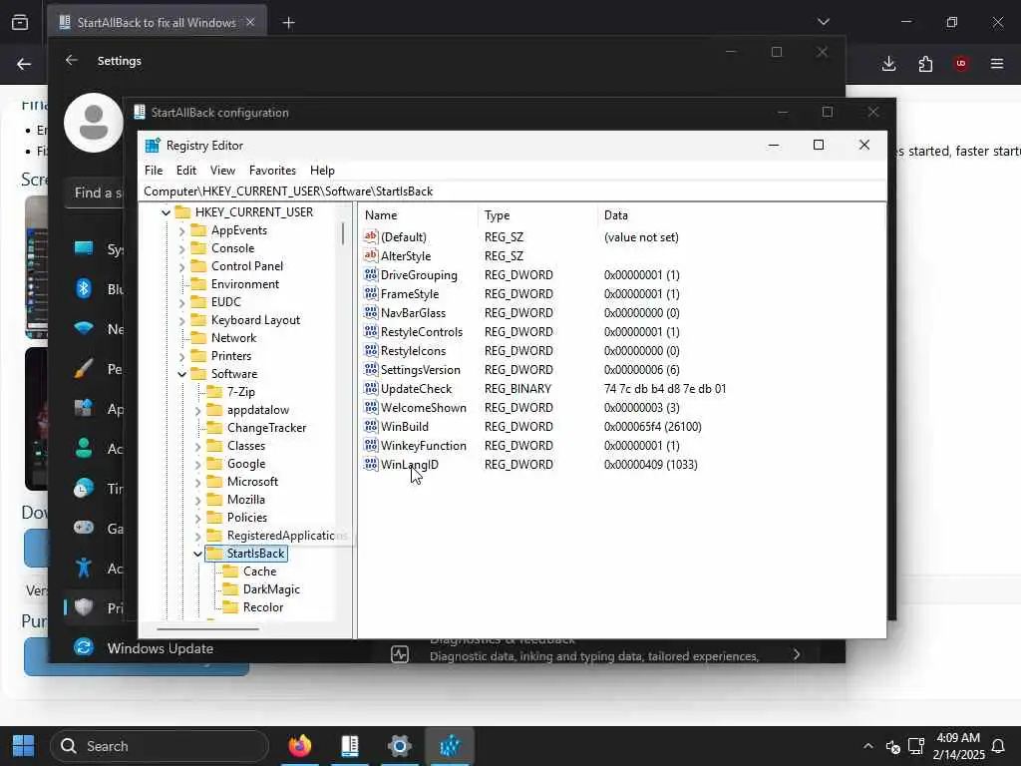This screenshot has height=766, width=1021.
Task: Click the UpdateCheck binary value icon
Action: point(371,388)
